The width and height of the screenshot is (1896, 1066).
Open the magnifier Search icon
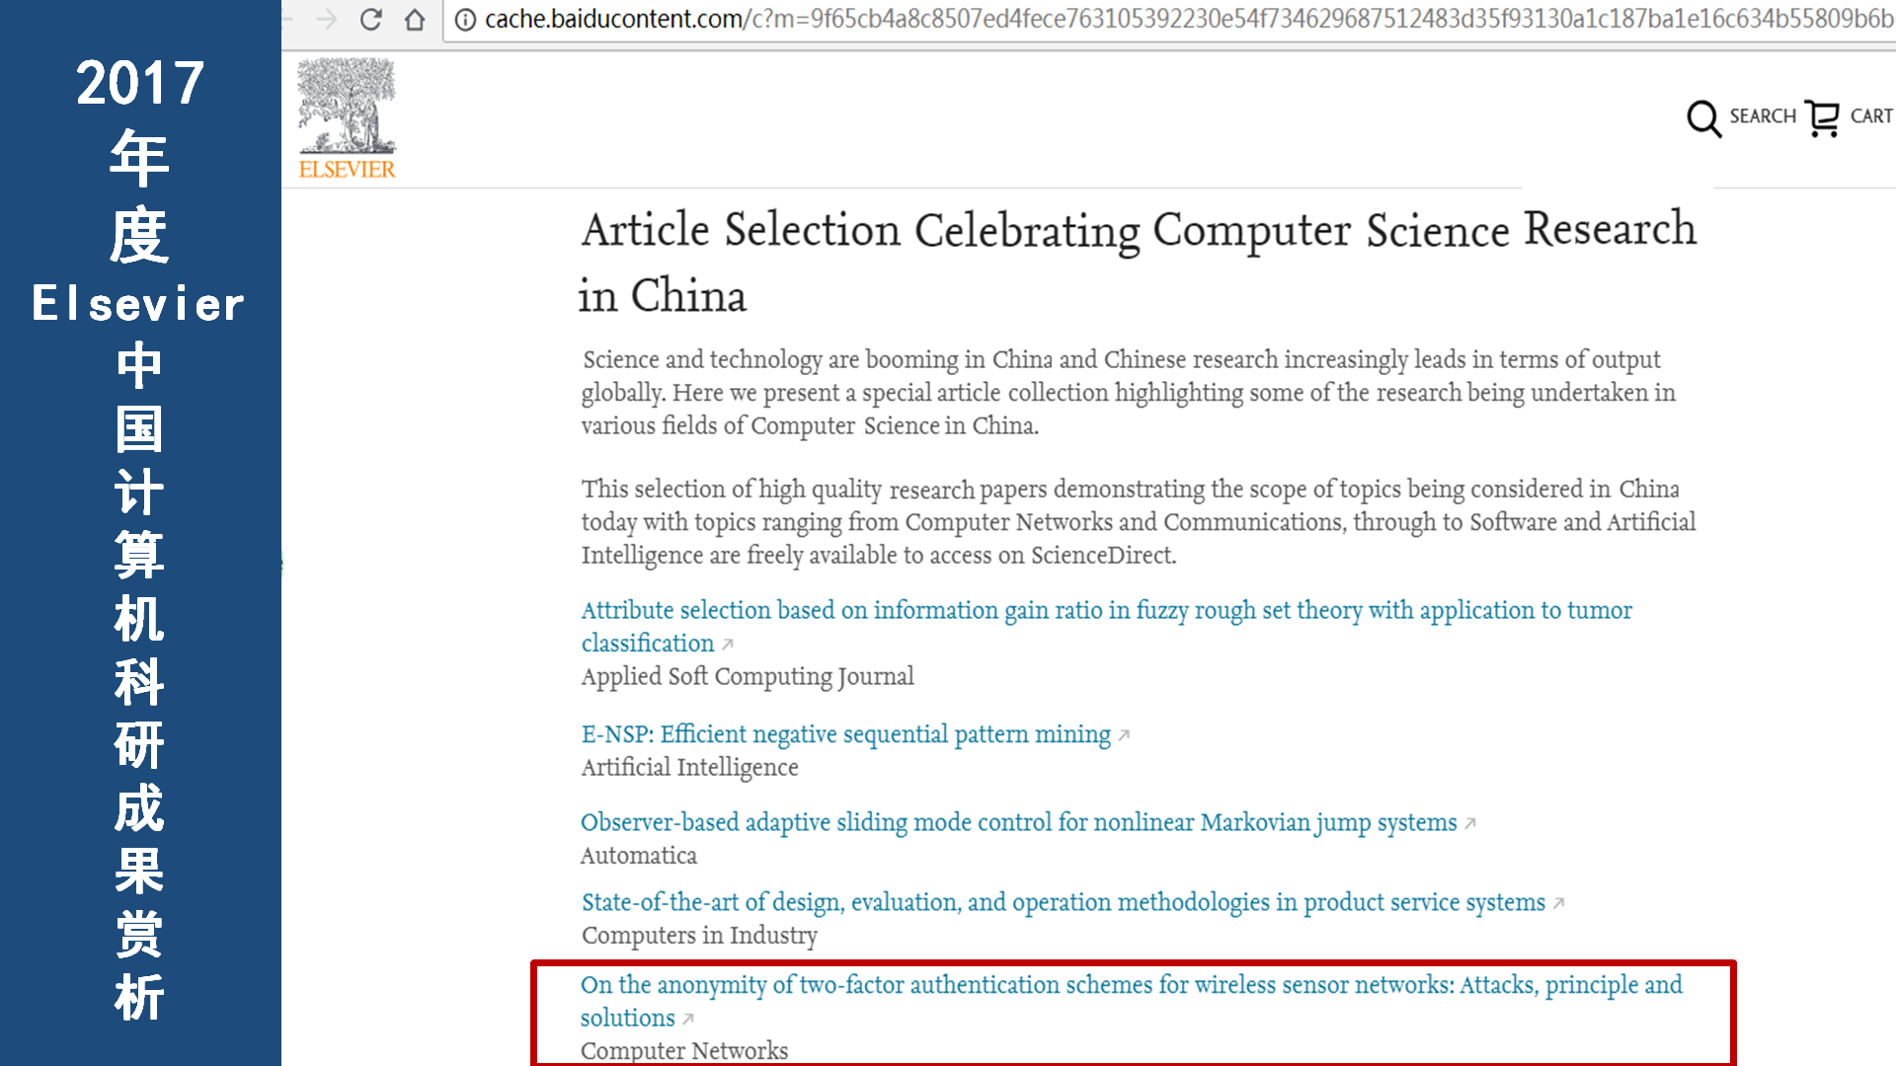(x=1703, y=118)
